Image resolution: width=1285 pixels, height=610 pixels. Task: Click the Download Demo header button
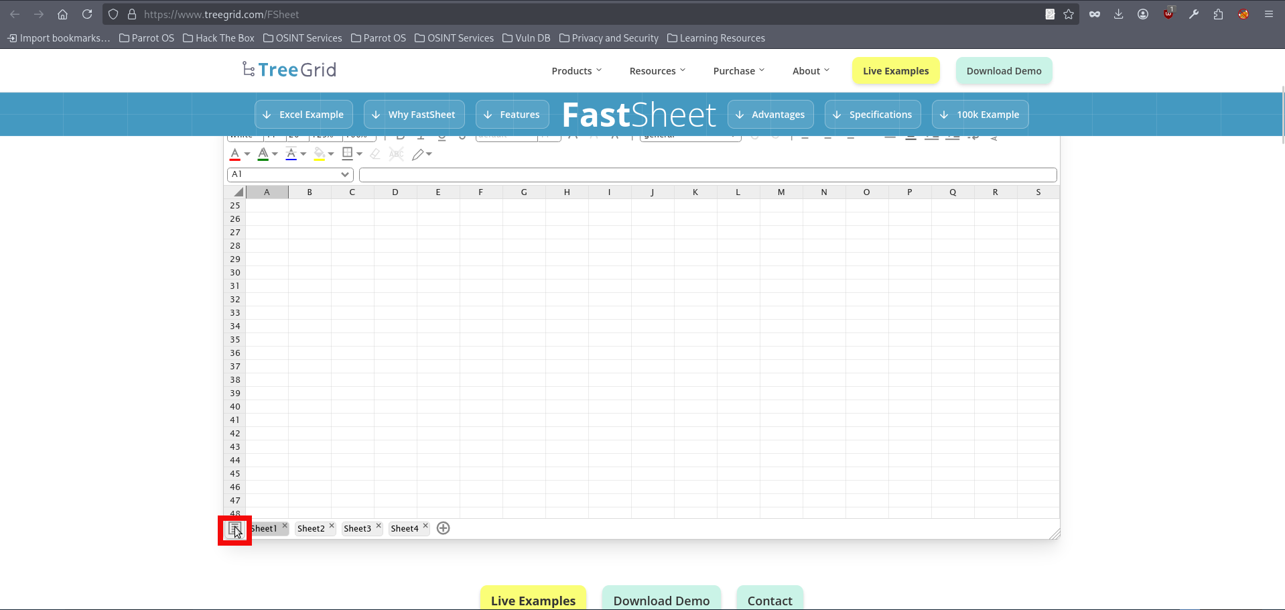[x=1003, y=71]
